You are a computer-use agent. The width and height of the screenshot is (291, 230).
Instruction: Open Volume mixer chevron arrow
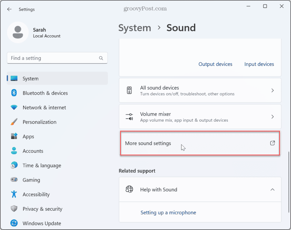(272, 117)
